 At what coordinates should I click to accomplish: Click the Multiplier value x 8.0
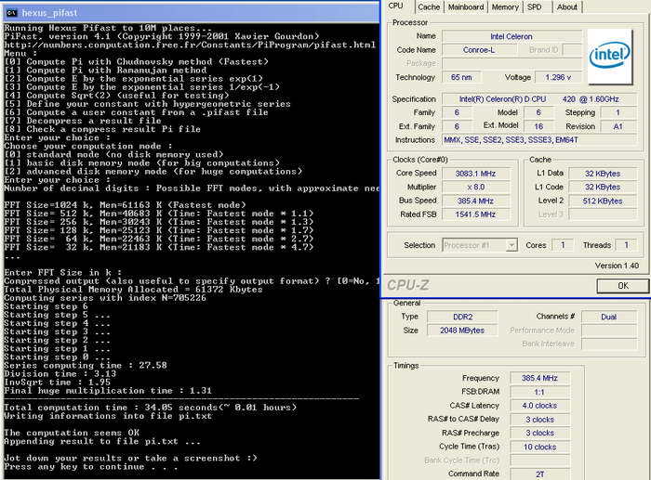click(x=475, y=187)
